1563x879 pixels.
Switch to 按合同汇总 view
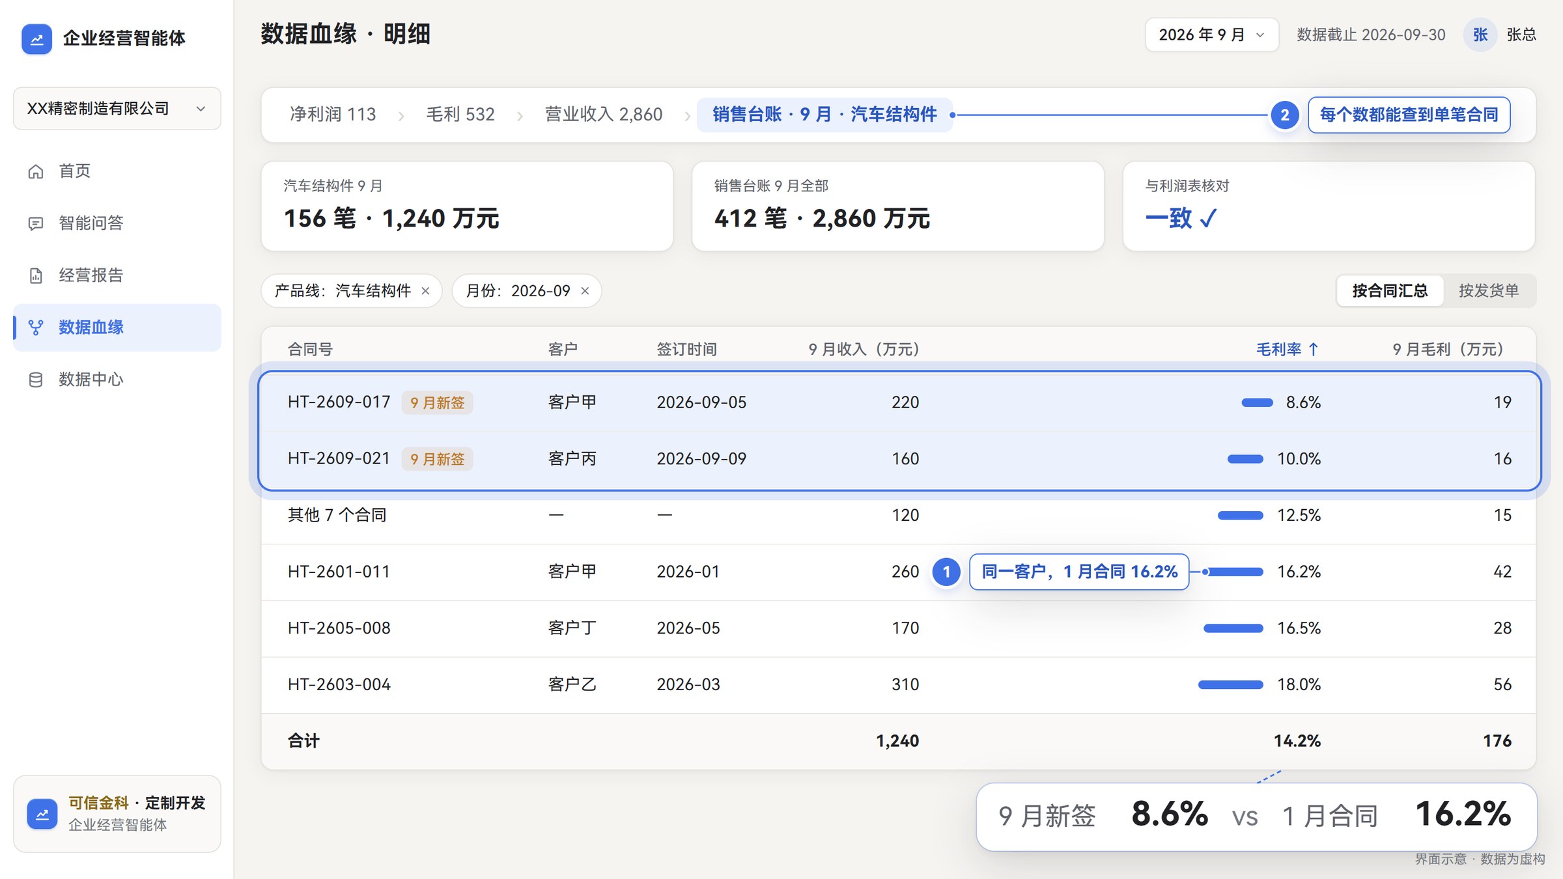pos(1390,290)
